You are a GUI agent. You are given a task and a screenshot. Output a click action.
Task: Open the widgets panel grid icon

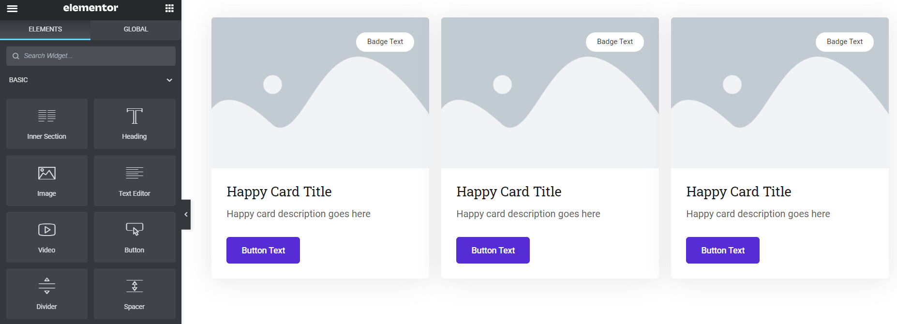point(169,8)
